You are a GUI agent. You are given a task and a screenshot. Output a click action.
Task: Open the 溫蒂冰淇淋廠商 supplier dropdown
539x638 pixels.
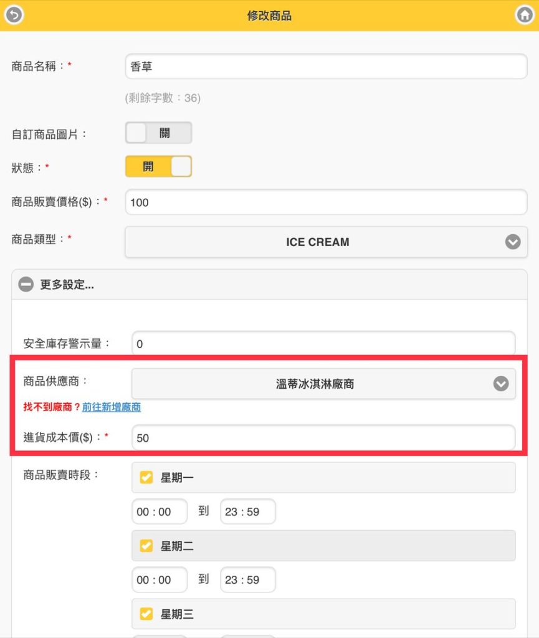(x=323, y=383)
